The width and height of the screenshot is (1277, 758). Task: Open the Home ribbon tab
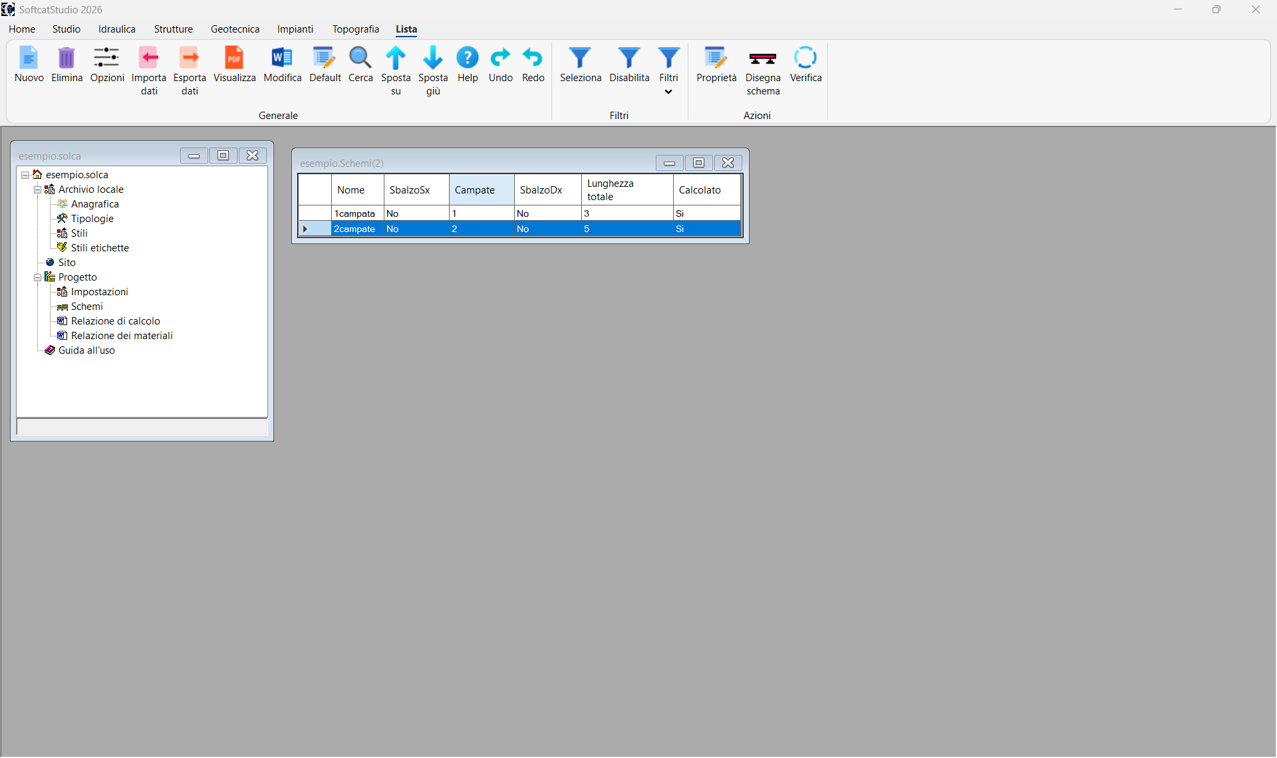(x=22, y=29)
